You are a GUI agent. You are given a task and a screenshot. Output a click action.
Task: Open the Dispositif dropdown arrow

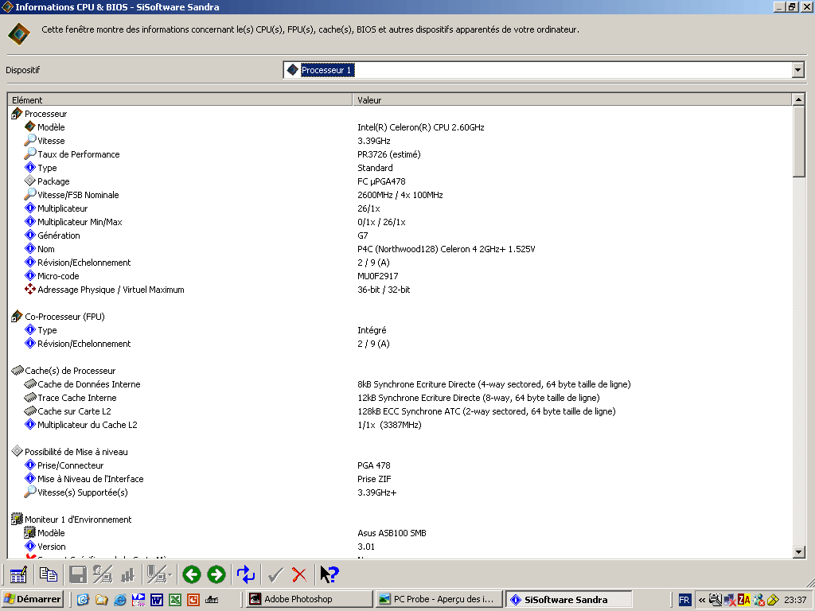(x=797, y=70)
